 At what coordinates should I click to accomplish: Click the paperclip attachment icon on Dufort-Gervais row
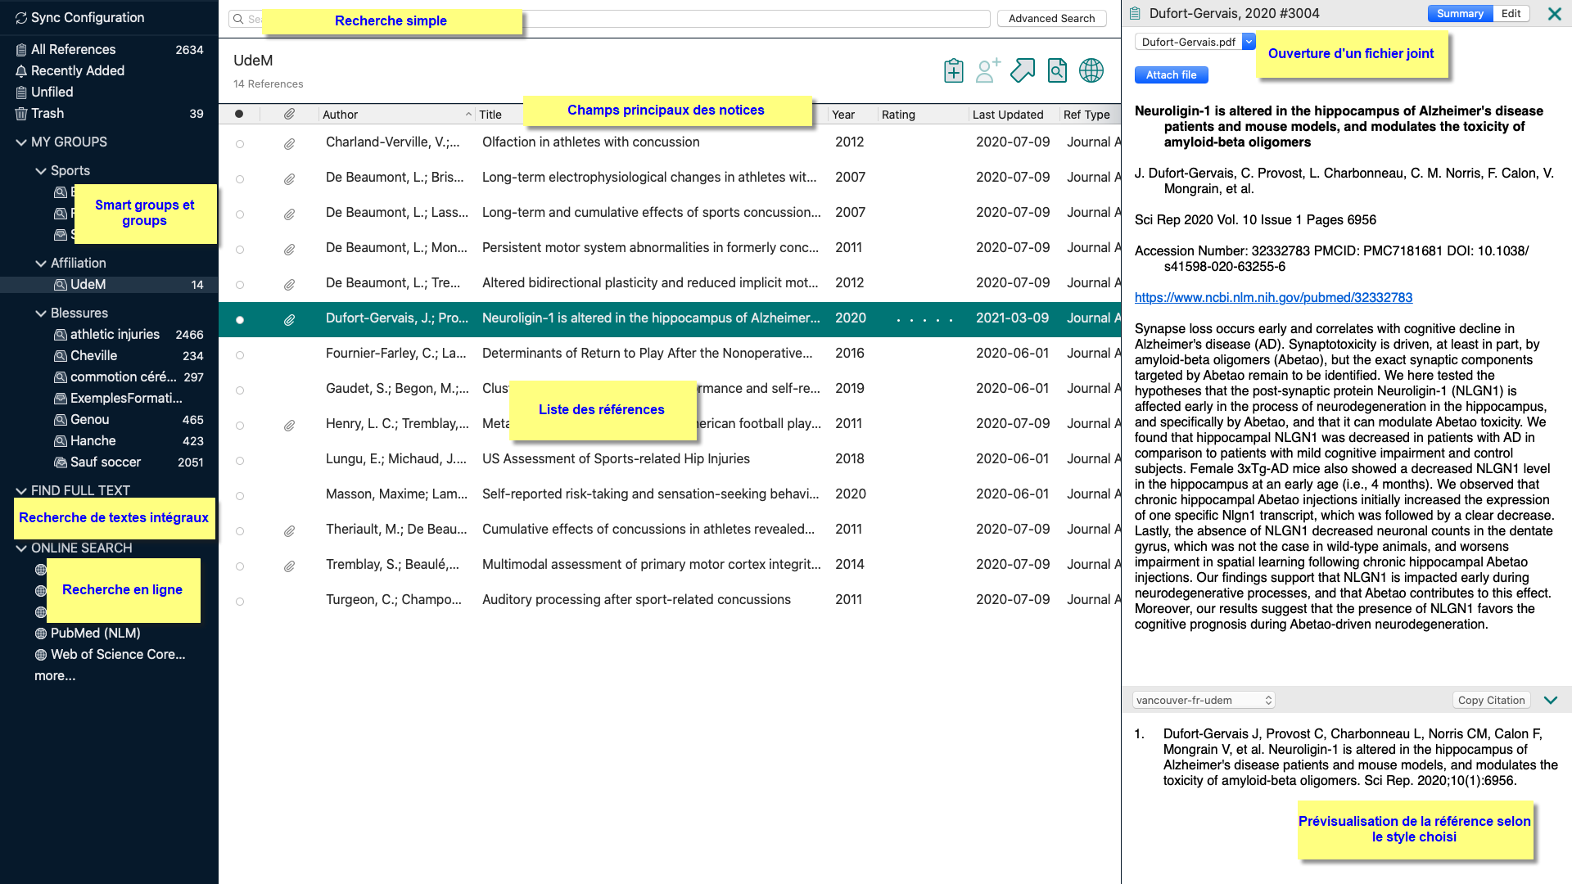[x=288, y=318]
